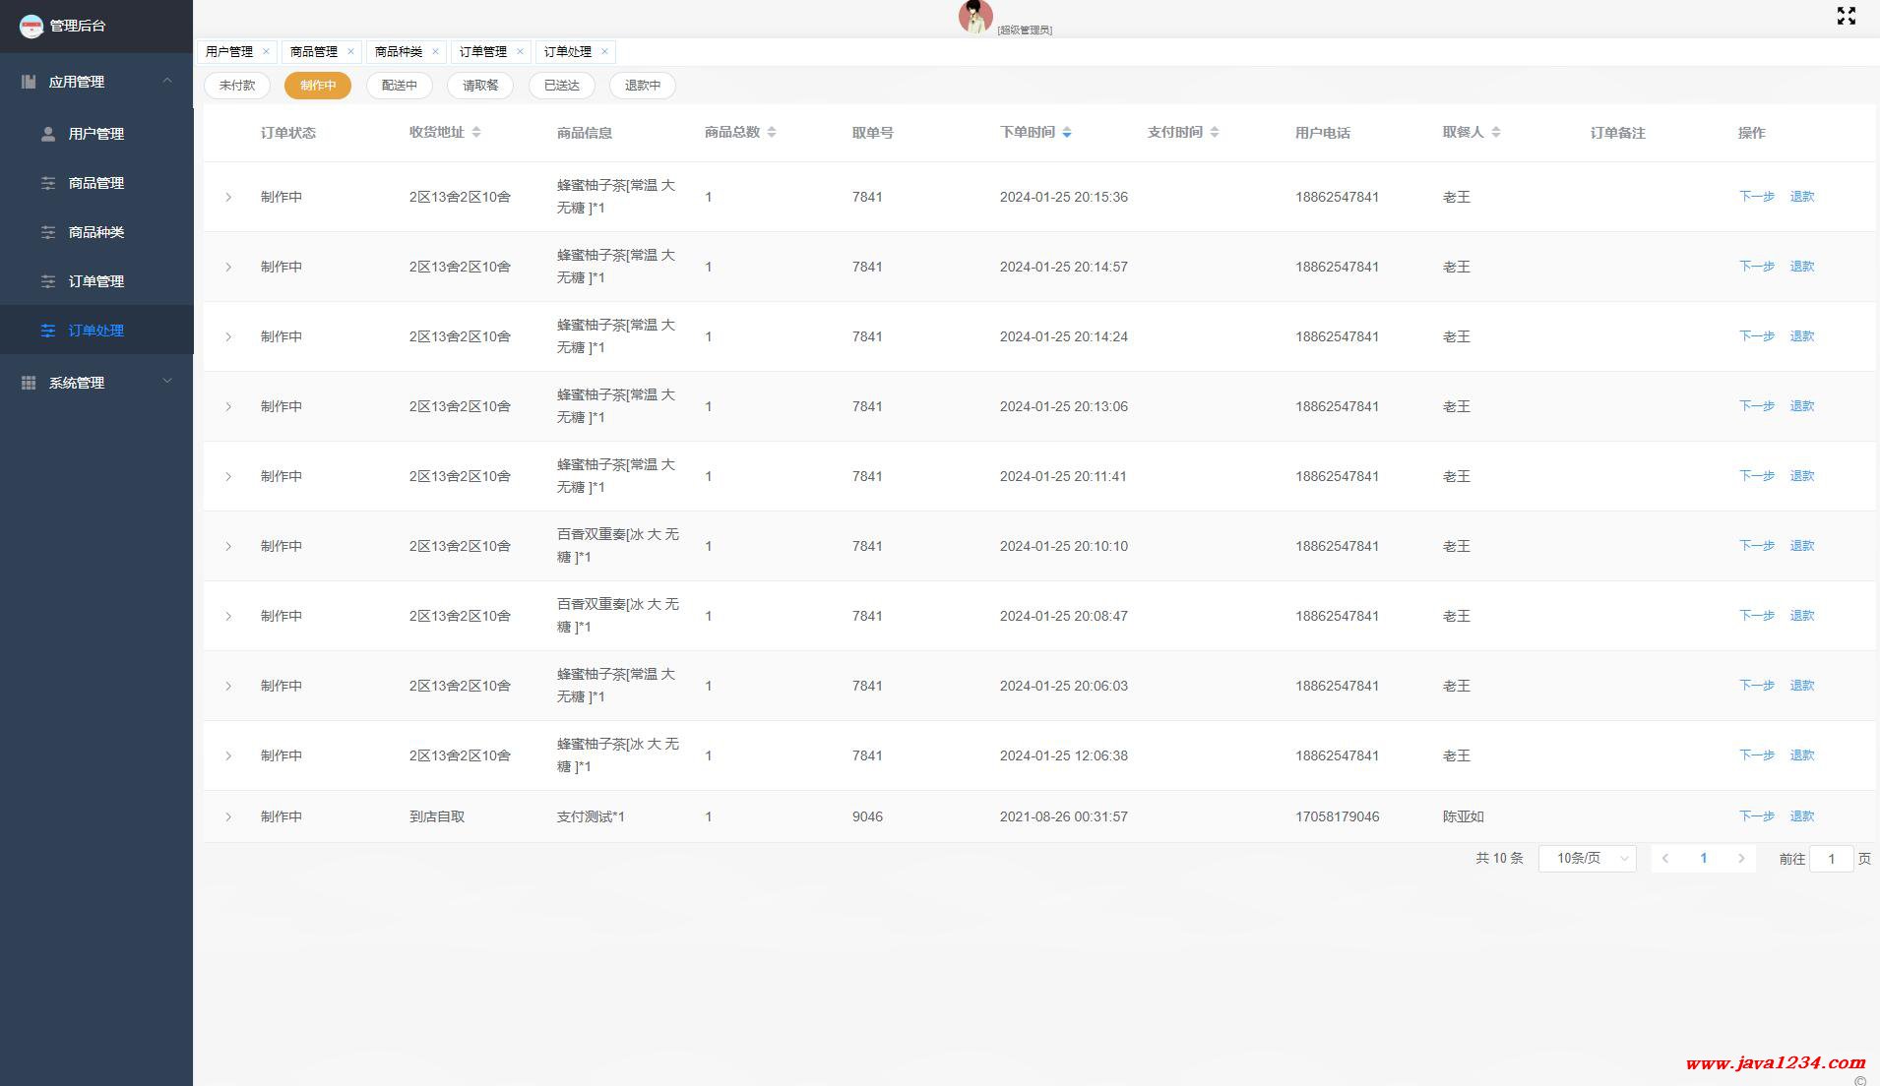1880x1086 pixels.
Task: Expand order row placed at 20:14:57
Action: (x=228, y=268)
